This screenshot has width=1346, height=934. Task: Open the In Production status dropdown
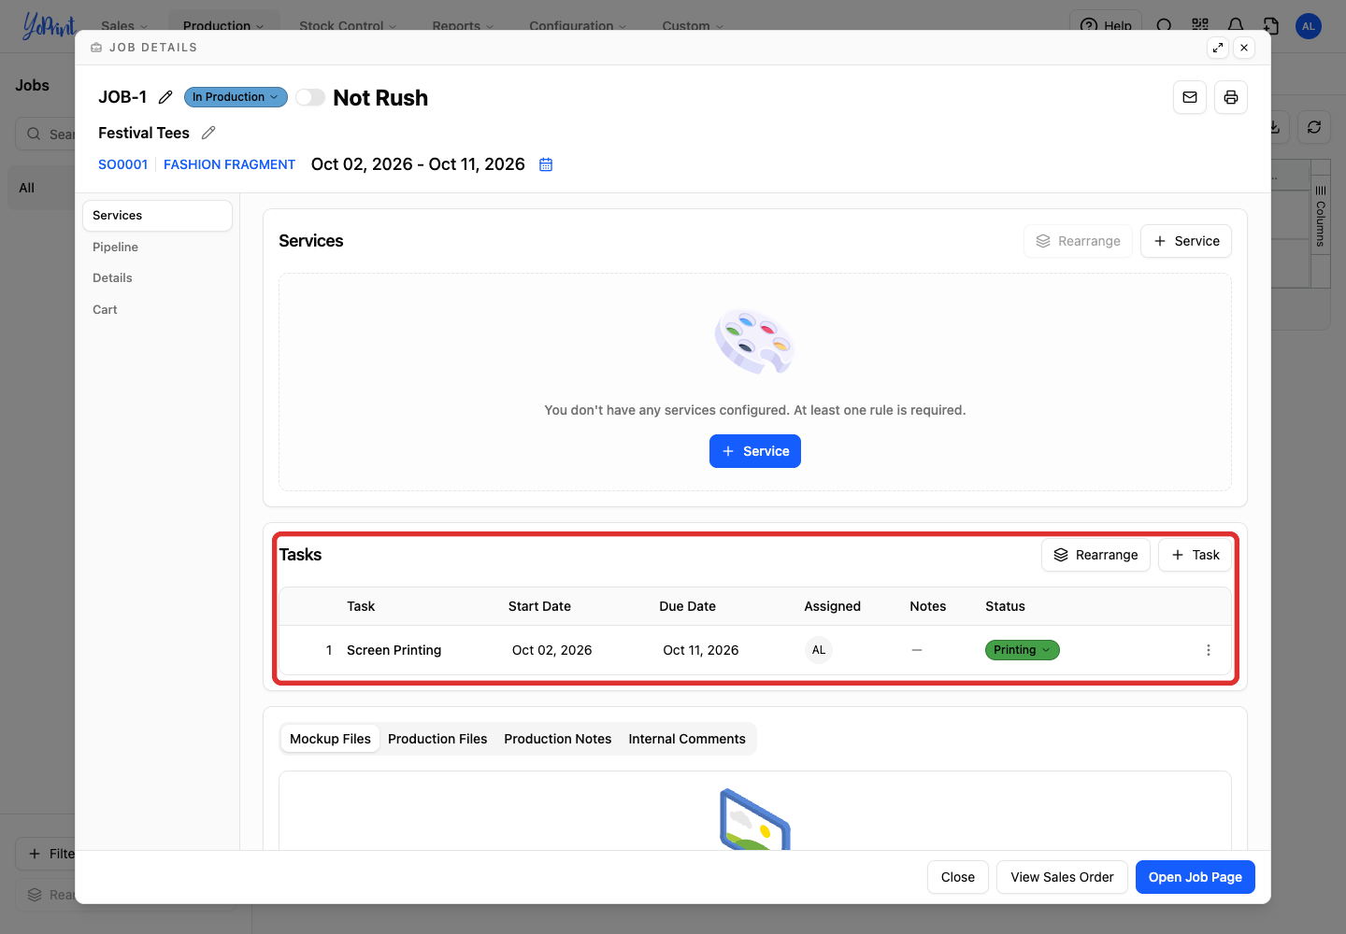coord(236,97)
